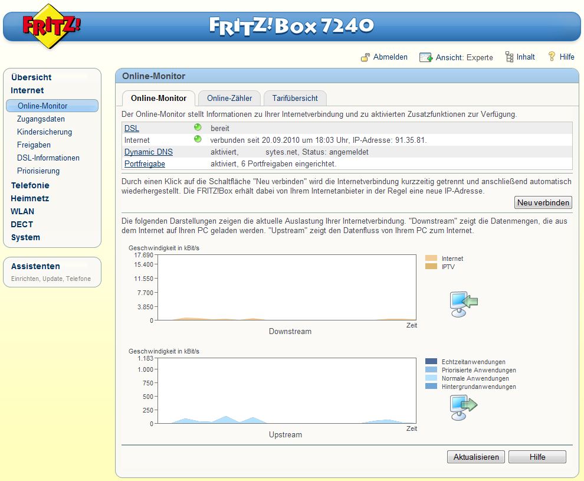Screen dimensions: 584x481
Task: Follow the DSL link
Action: [x=132, y=128]
